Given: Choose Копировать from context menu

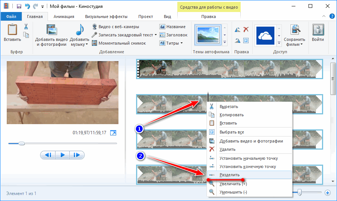Looking at the screenshot, I should pos(249,115).
